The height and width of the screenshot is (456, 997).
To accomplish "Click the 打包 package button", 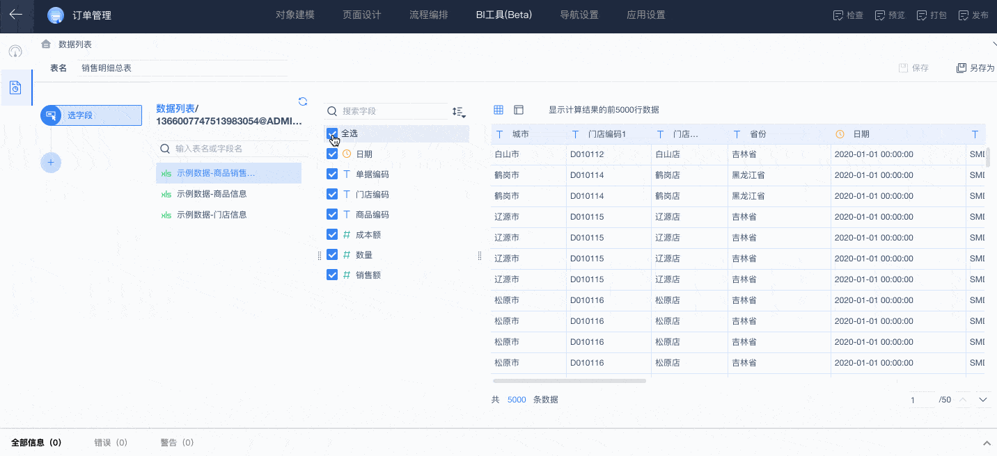I will point(932,15).
